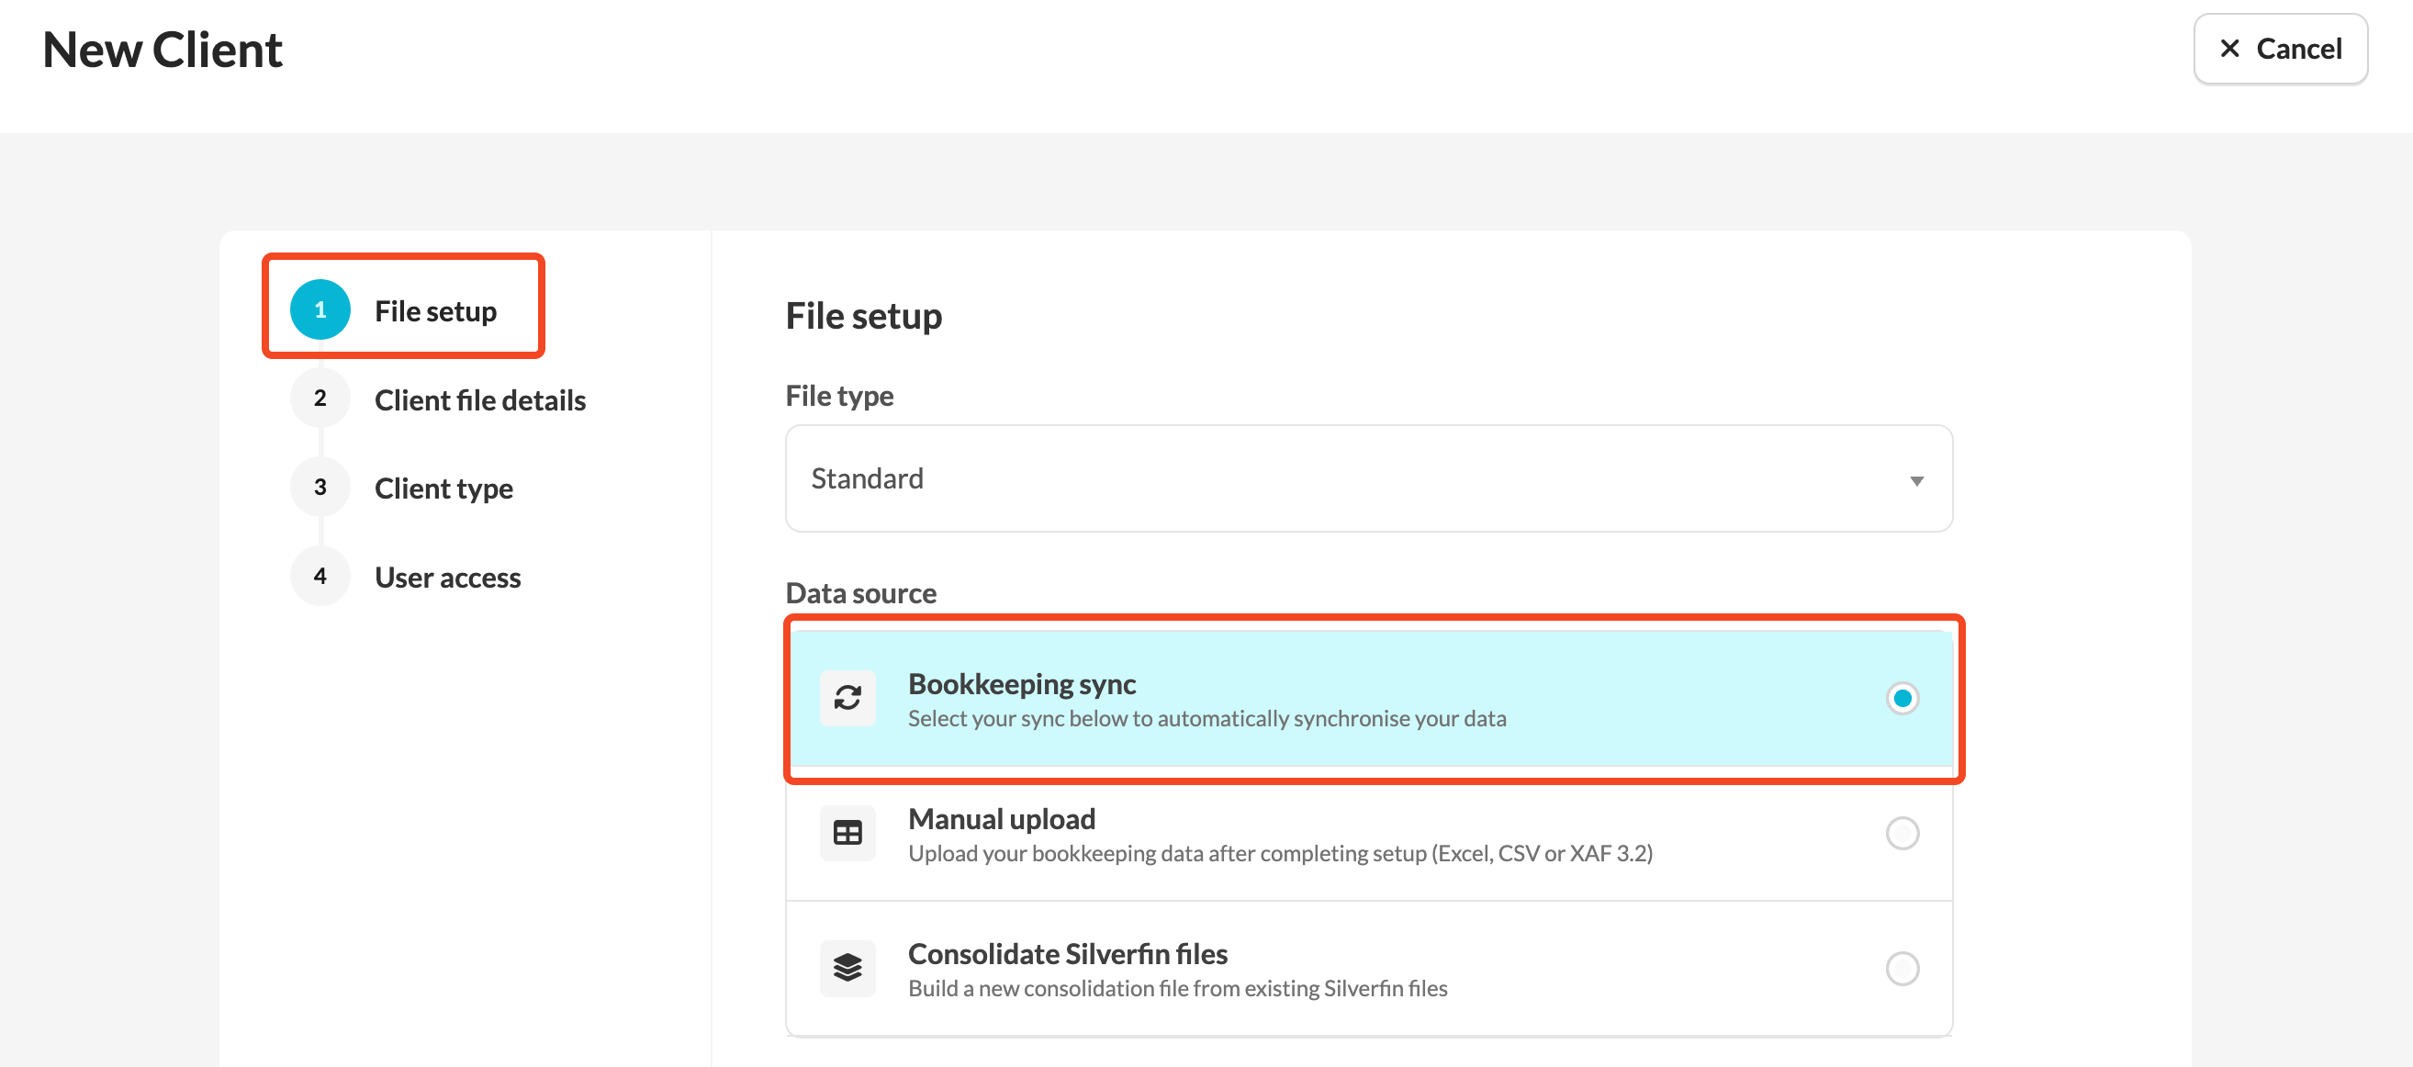Click the step 2 number circle
Image resolution: width=2413 pixels, height=1067 pixels.
320,399
